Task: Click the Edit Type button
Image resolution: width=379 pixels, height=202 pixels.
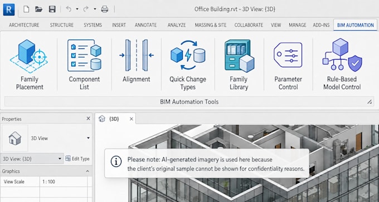Action: tap(77, 159)
